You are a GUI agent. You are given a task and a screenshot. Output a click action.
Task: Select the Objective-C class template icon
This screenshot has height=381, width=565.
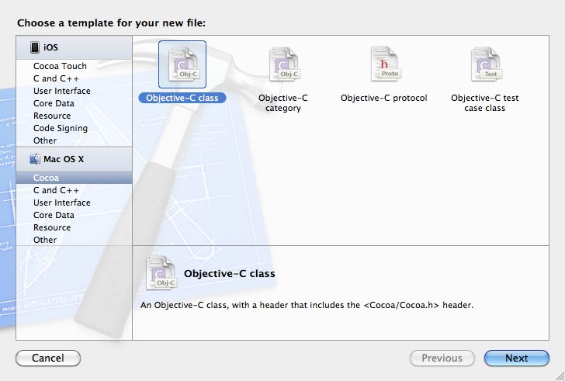click(182, 64)
